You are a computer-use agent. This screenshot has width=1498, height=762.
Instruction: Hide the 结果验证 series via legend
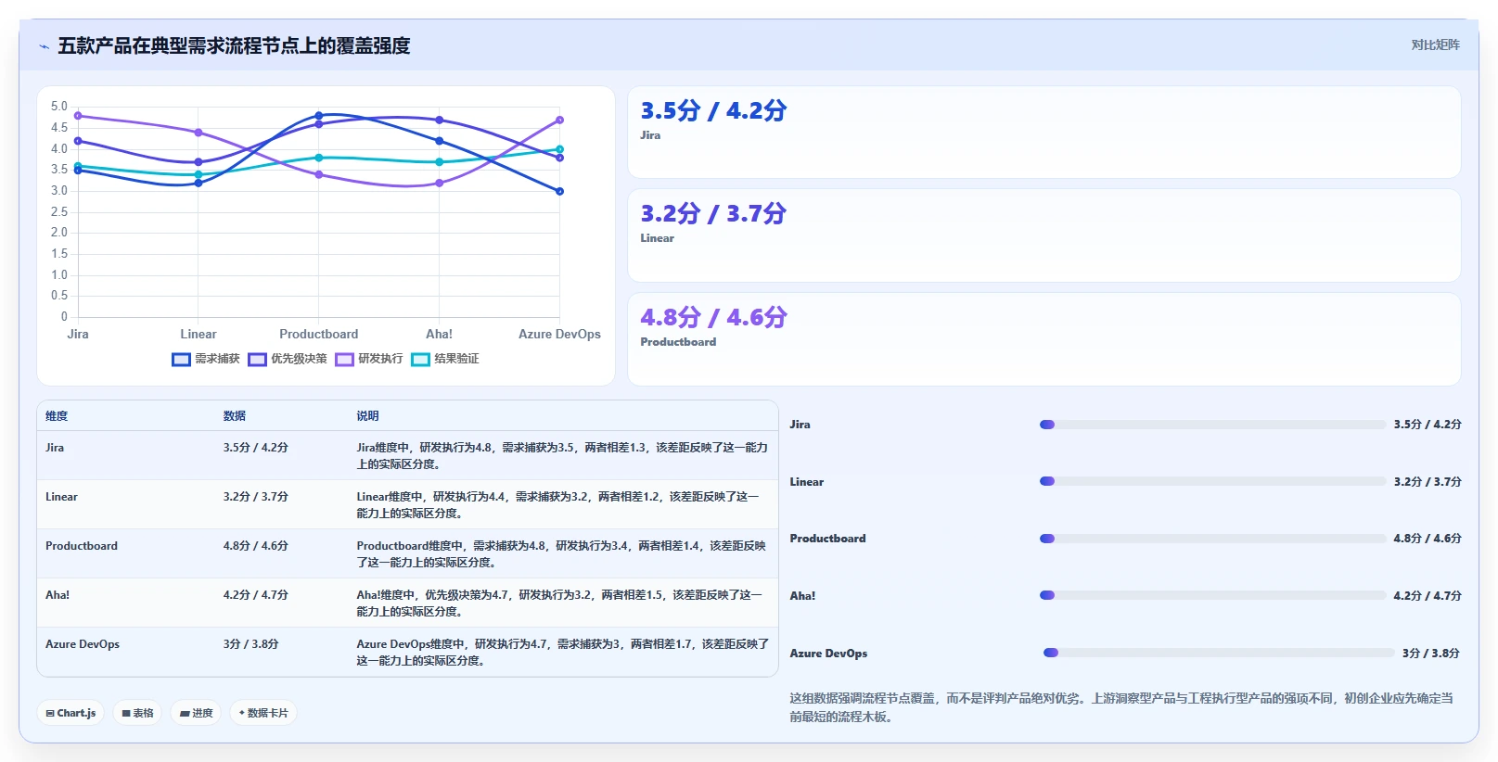click(x=445, y=359)
